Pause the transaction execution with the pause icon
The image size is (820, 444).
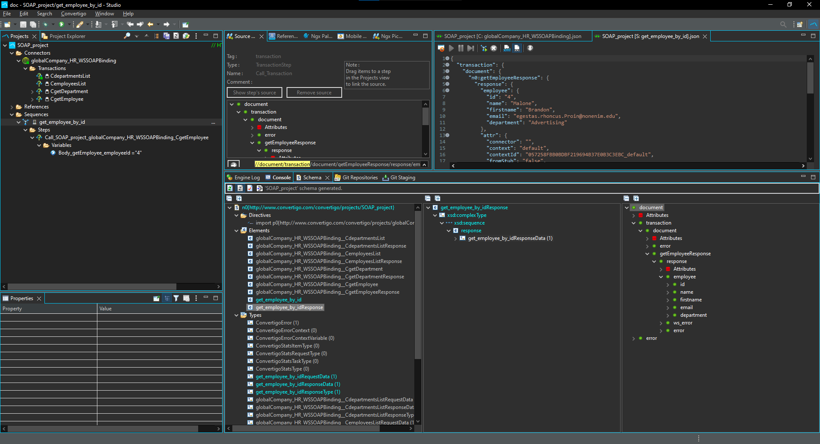(461, 48)
